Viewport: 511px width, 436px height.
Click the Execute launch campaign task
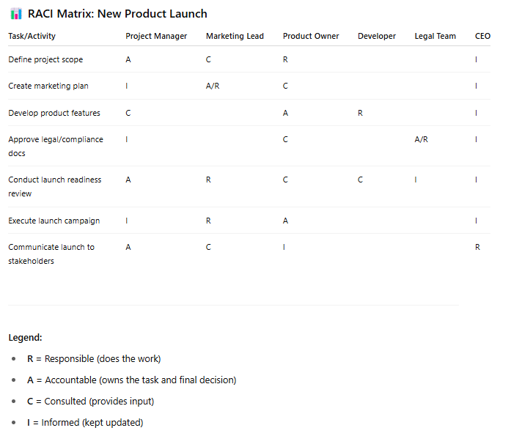click(x=54, y=221)
